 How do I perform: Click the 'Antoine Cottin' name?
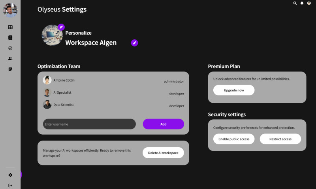[x=64, y=80]
